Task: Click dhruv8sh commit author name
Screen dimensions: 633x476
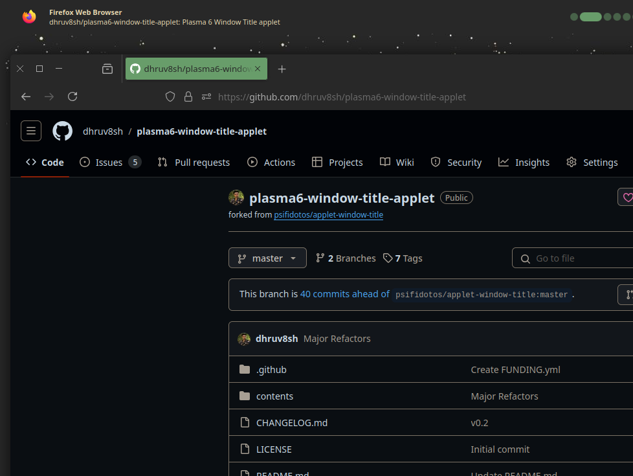Action: pos(277,339)
